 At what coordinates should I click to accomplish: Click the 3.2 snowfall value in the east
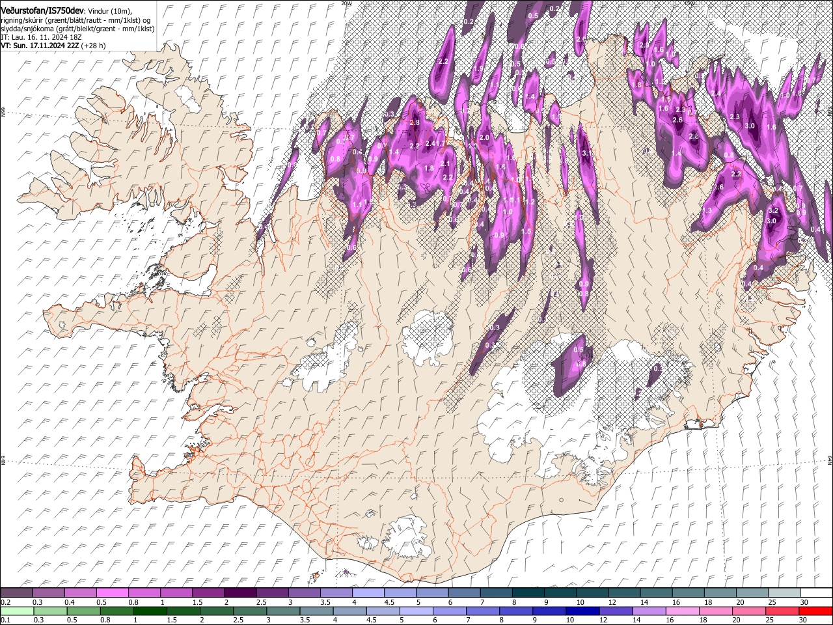click(x=773, y=211)
